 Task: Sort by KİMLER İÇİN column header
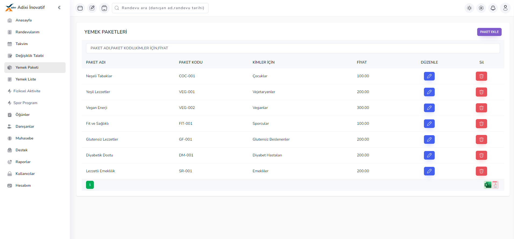[263, 62]
